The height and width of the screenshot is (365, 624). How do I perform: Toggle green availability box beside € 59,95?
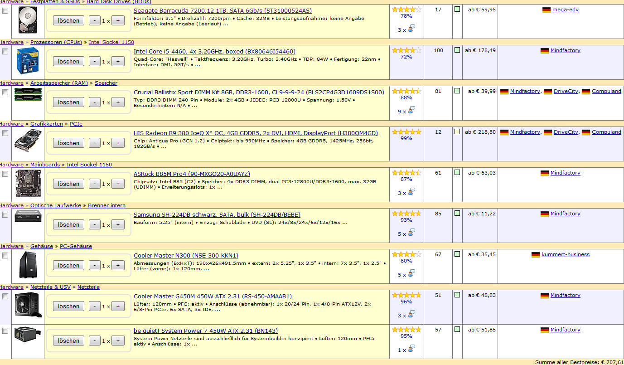457,9
